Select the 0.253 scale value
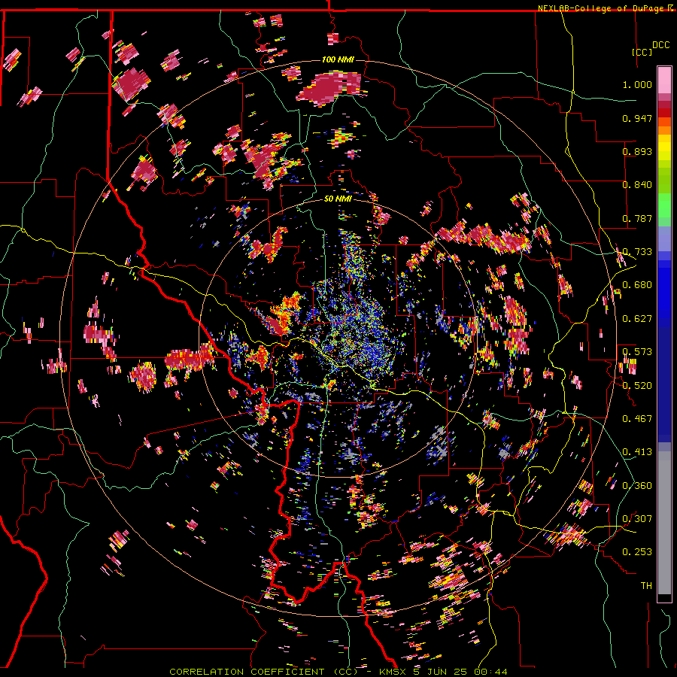 click(x=637, y=552)
